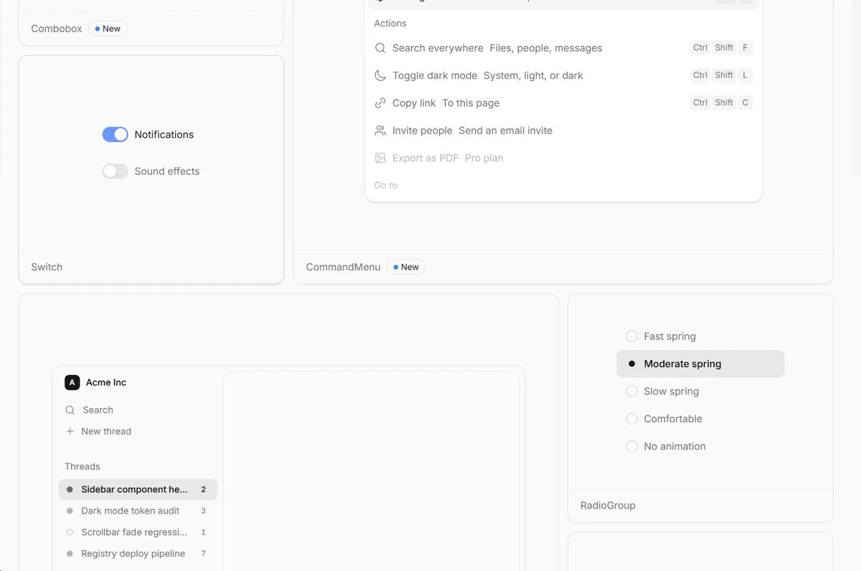The image size is (861, 571).
Task: Choose the Slow spring radio option
Action: point(700,391)
